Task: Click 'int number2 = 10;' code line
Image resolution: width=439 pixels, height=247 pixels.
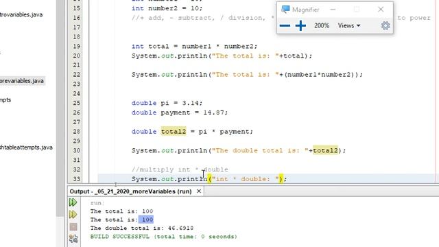Action: [167, 8]
